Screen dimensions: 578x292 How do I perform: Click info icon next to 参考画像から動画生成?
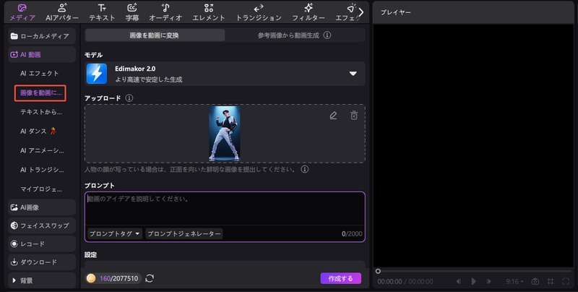[x=327, y=35]
